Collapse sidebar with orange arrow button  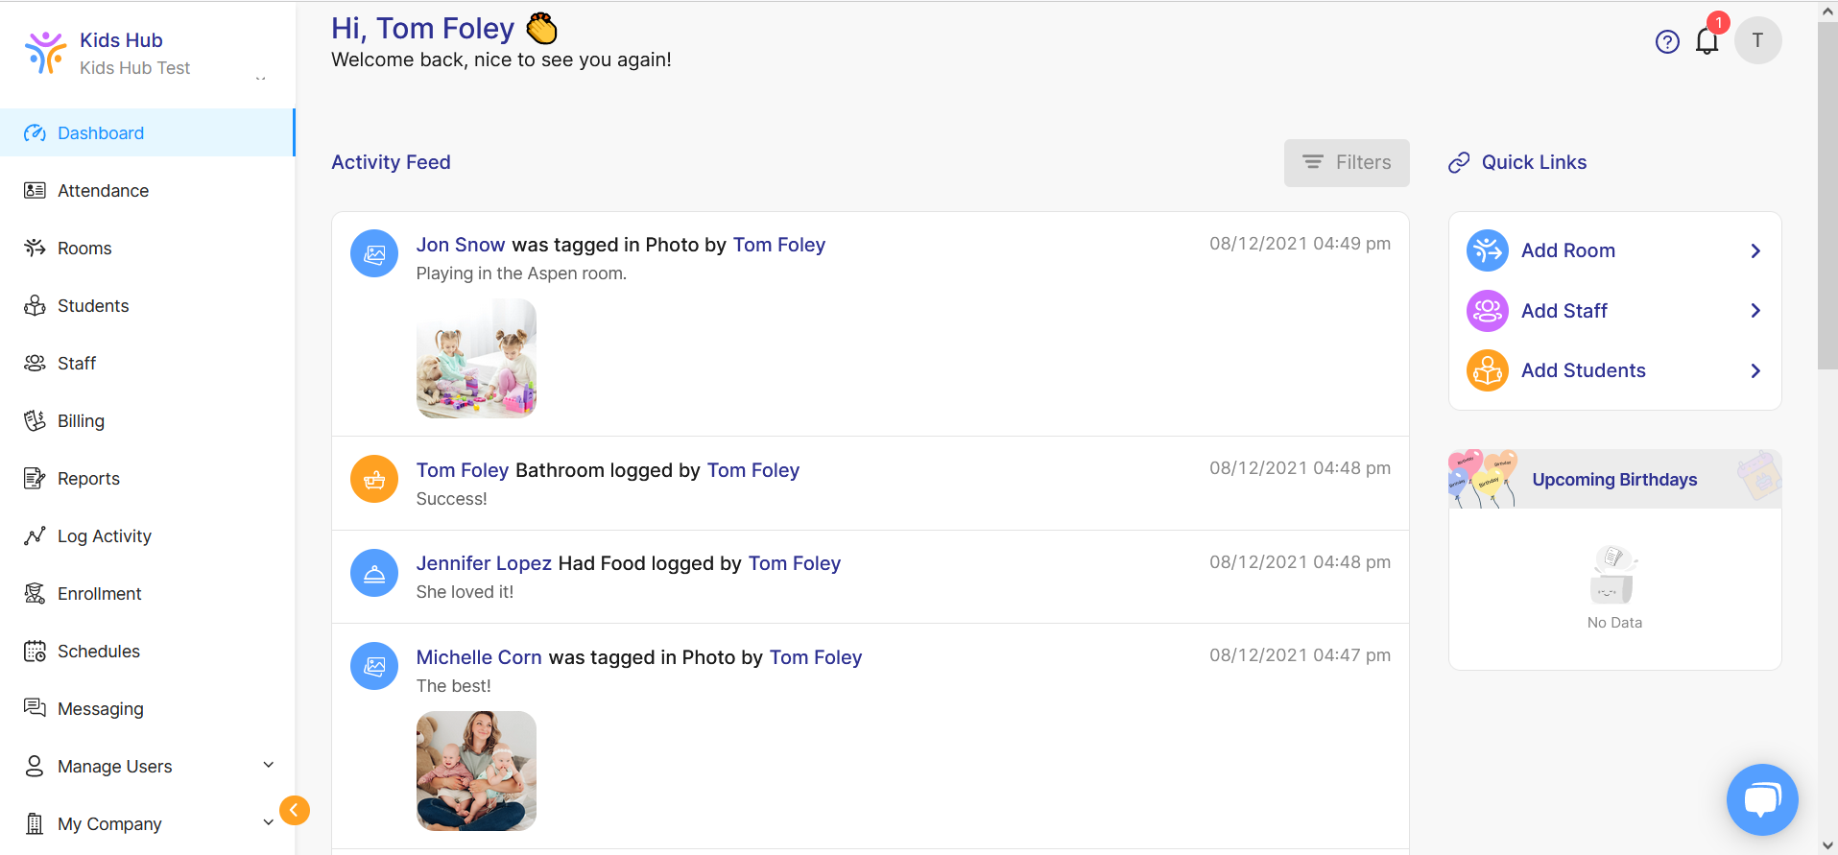coord(295,810)
